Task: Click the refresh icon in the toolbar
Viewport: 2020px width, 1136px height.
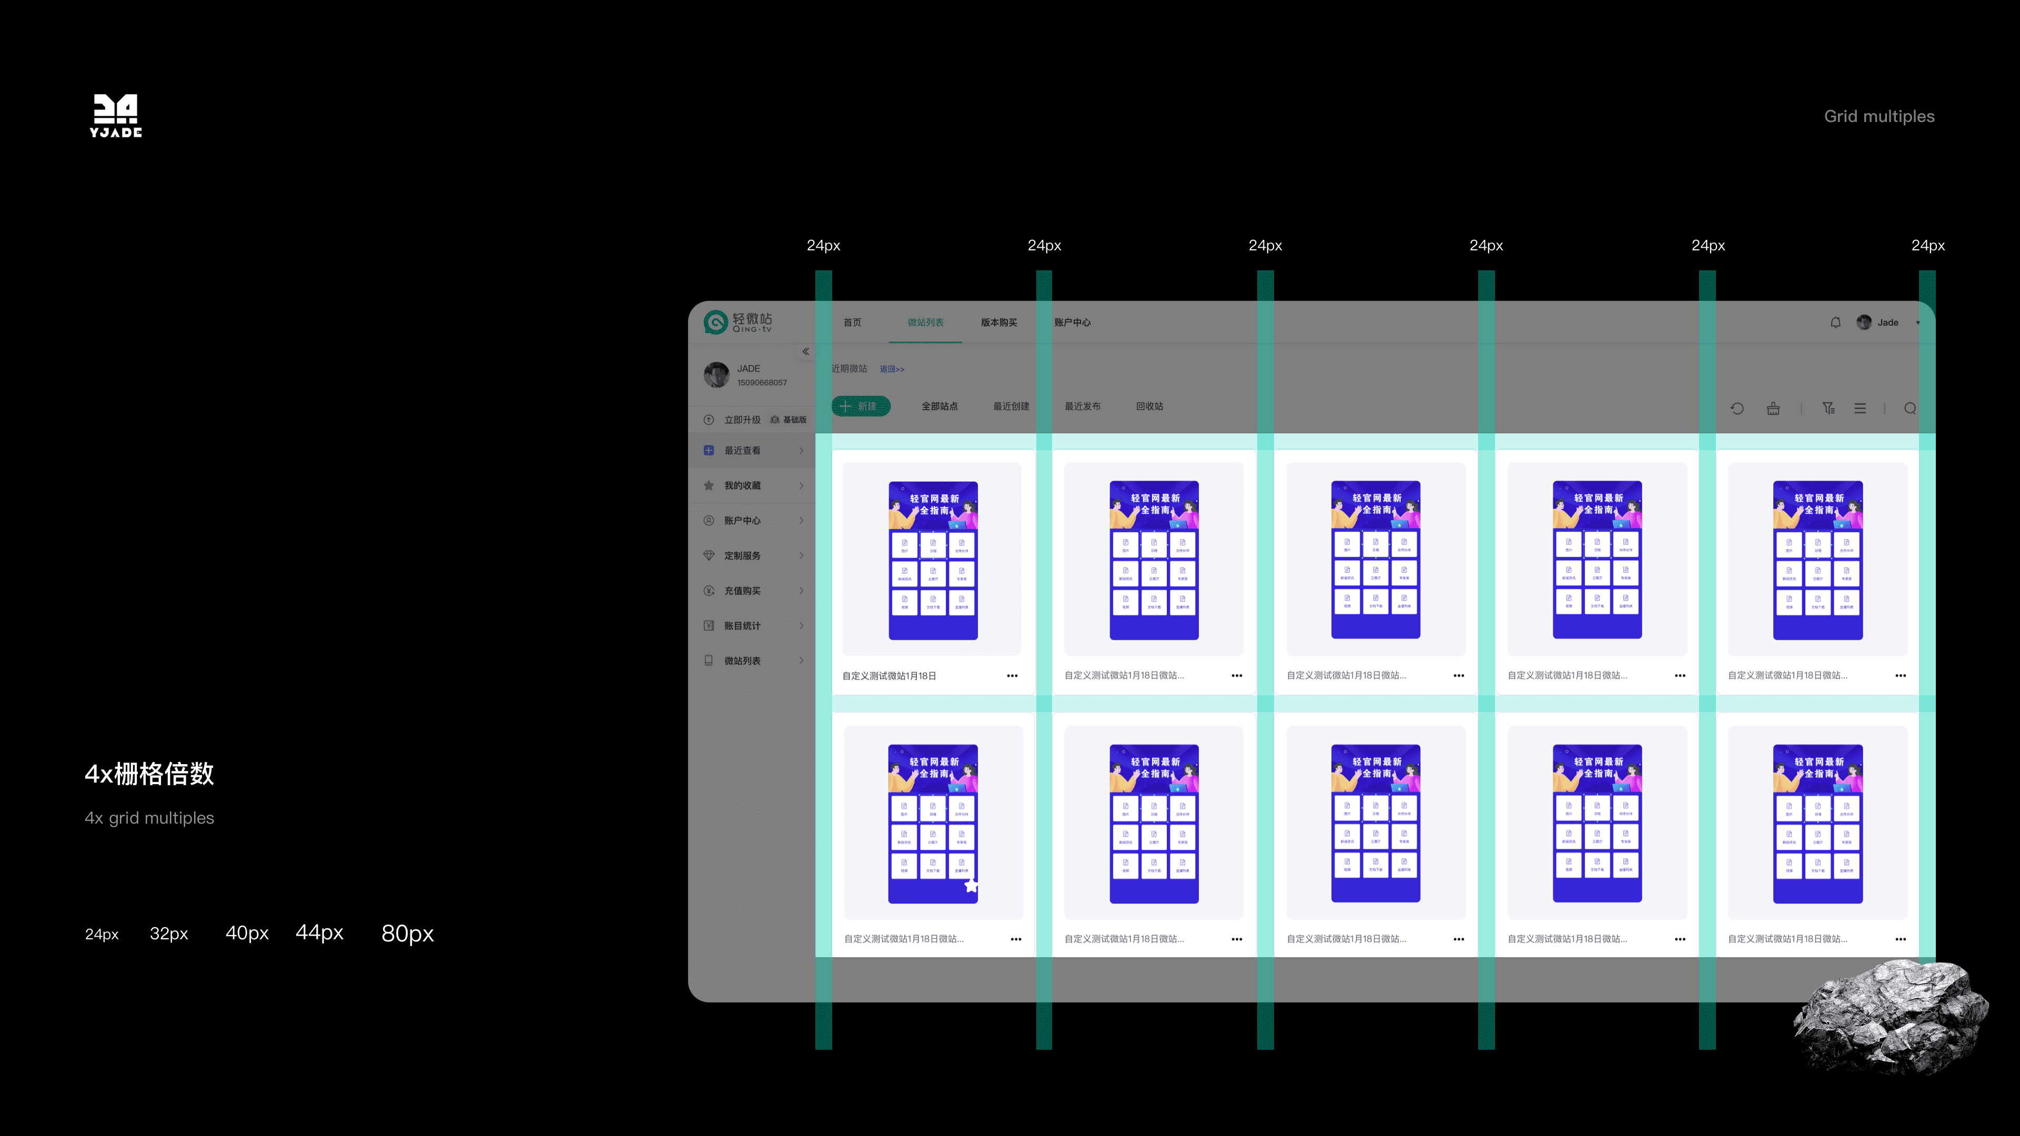Action: (1737, 409)
